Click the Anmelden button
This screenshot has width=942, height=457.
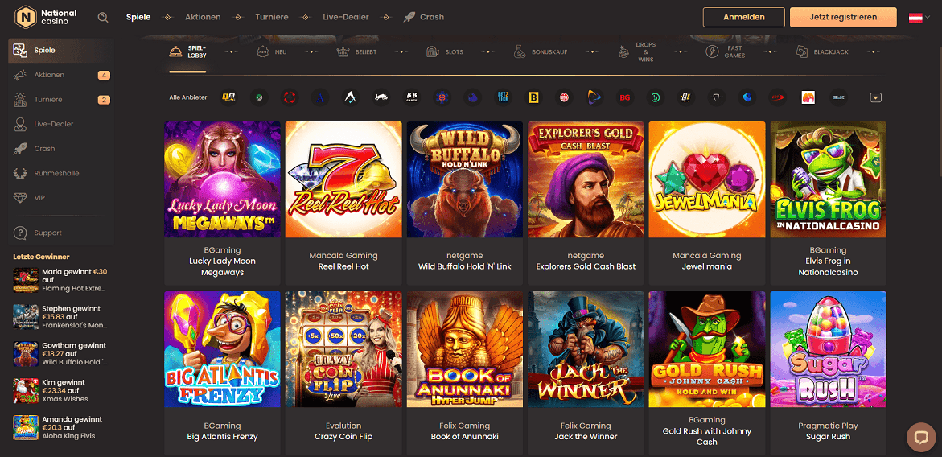coord(743,17)
